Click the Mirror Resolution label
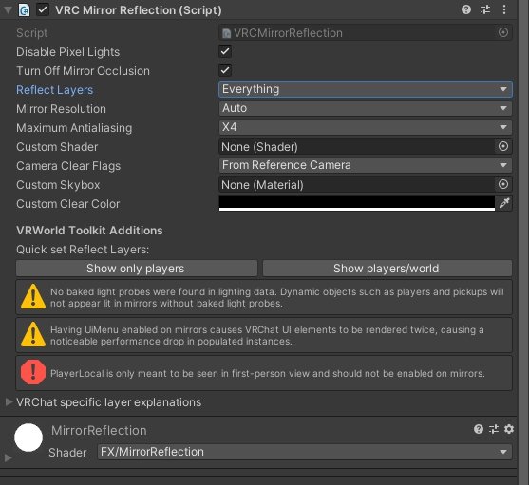 [x=61, y=109]
